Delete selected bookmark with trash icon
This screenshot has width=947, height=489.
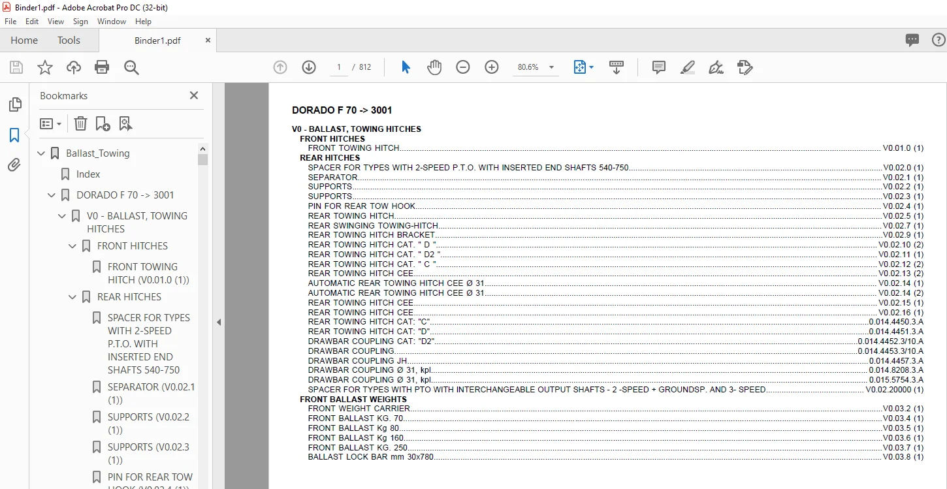coord(80,123)
